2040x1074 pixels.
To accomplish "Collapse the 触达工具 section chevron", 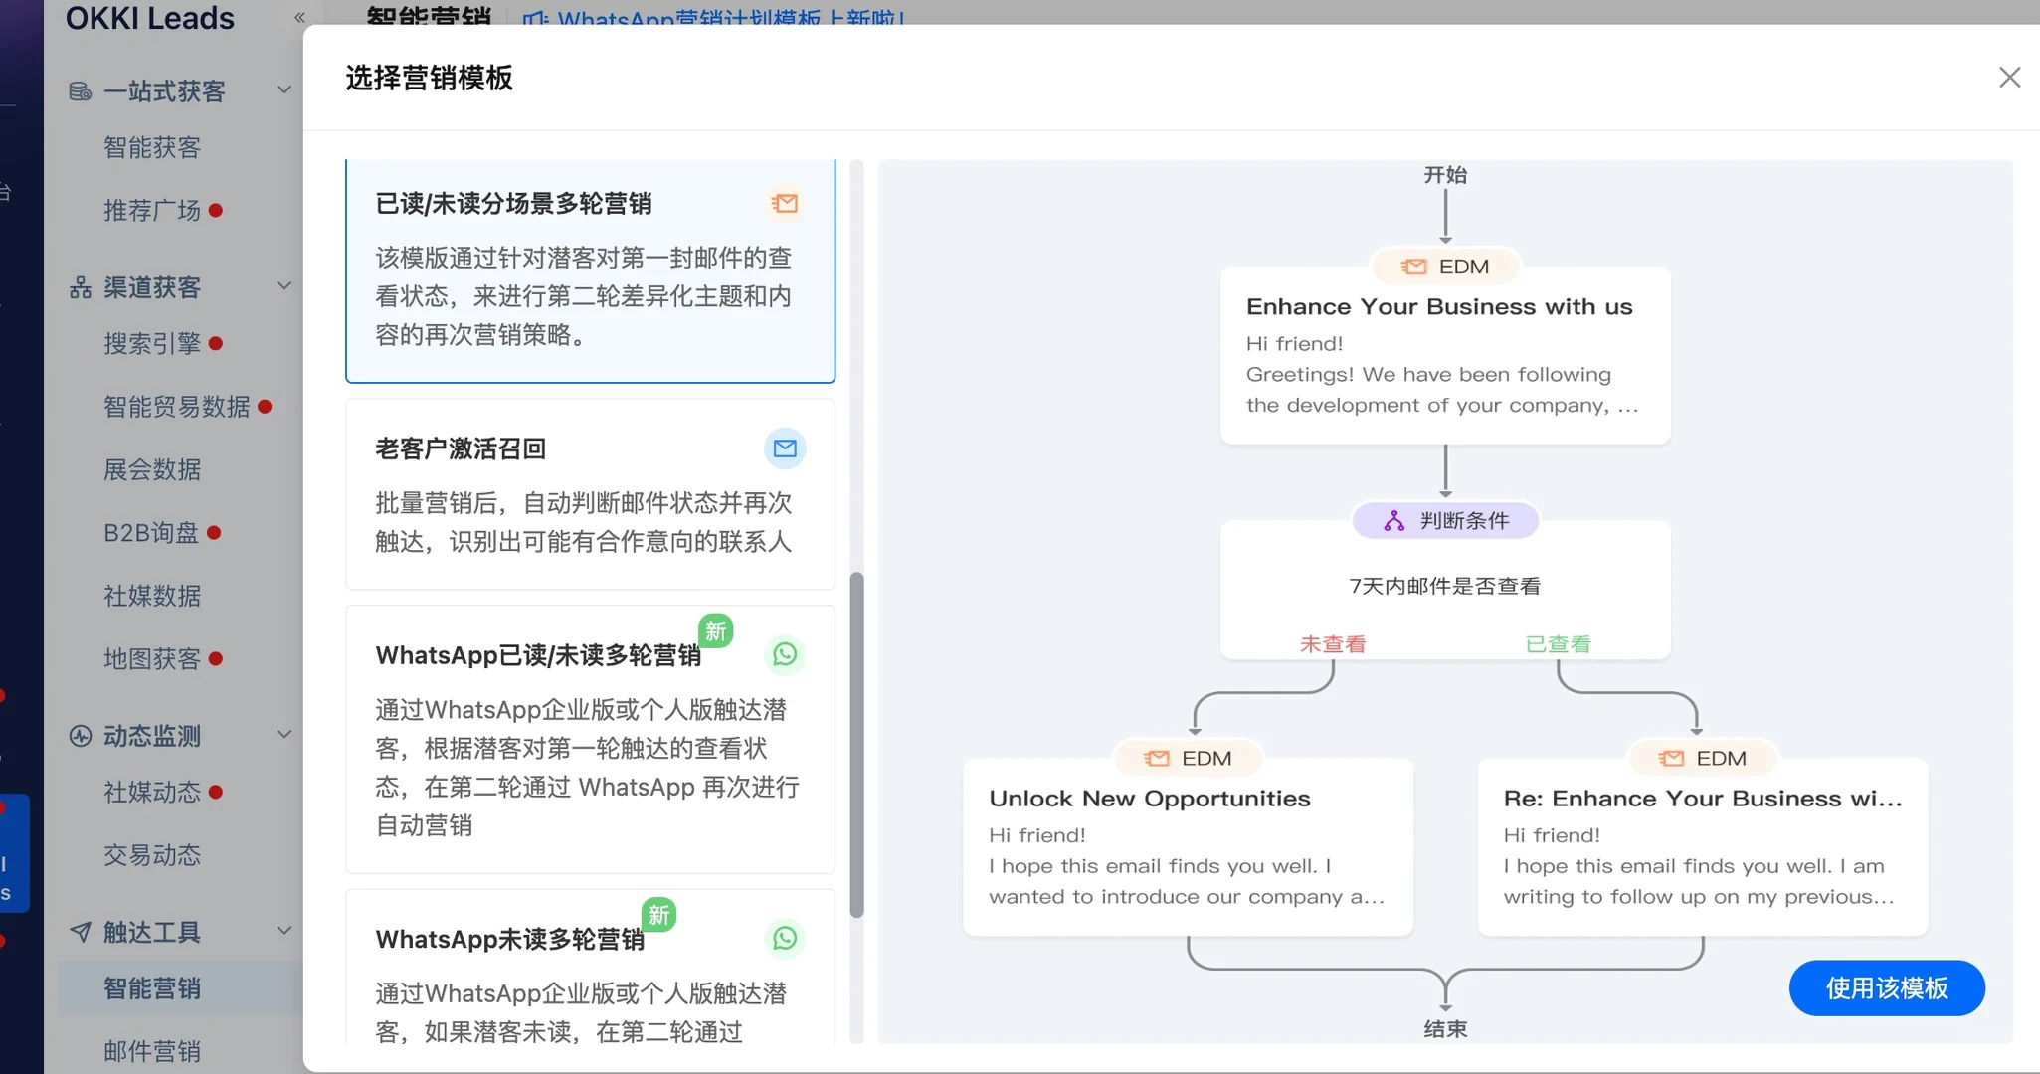I will (x=285, y=930).
